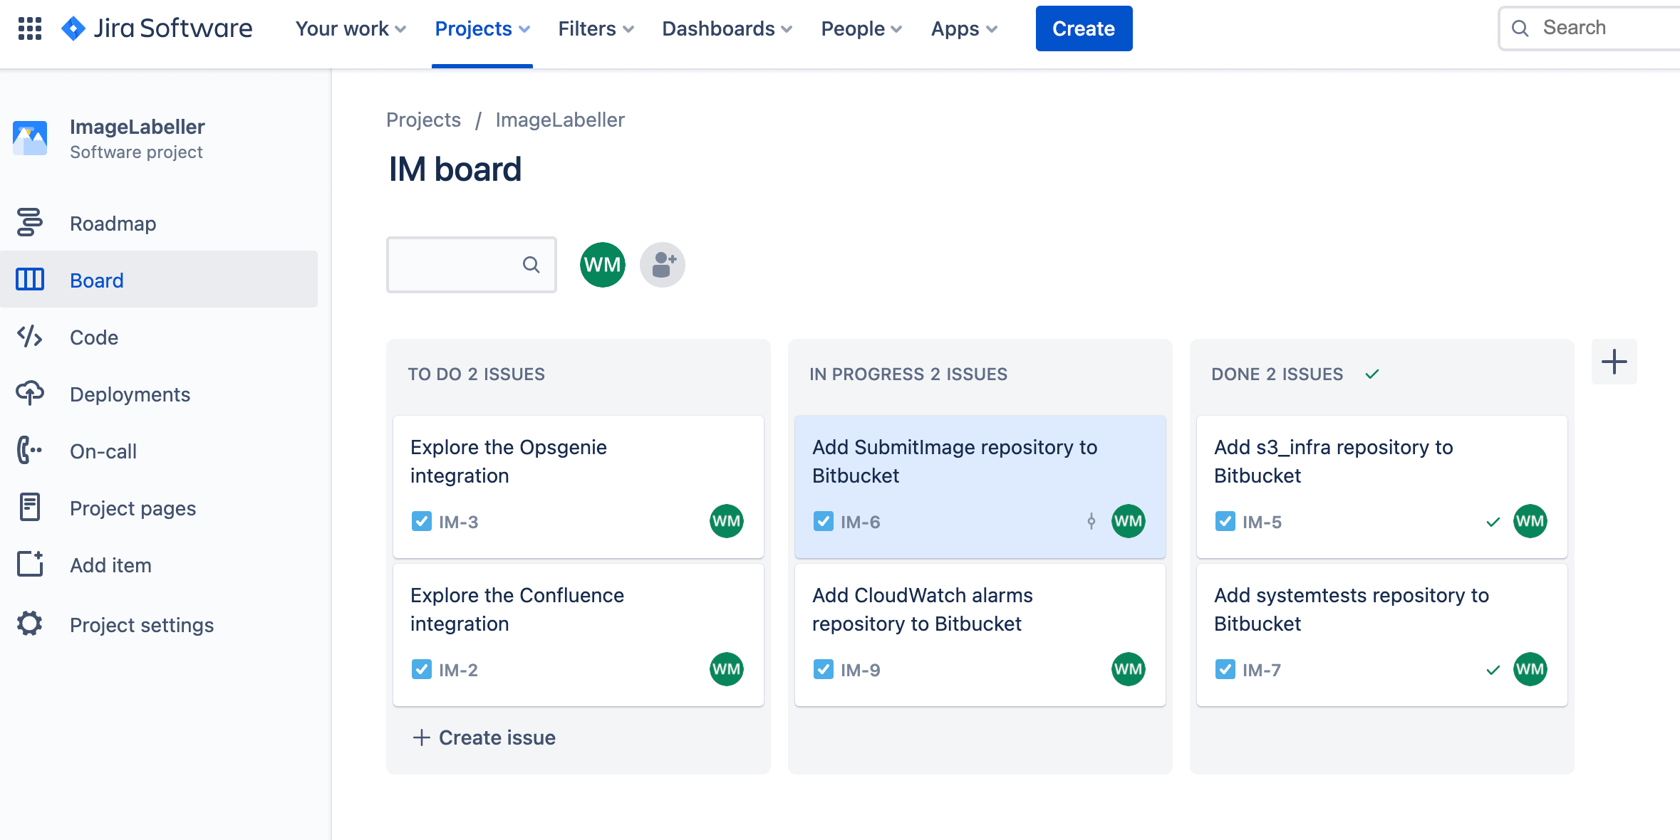The height and width of the screenshot is (840, 1680).
Task: Click the Board icon in sidebar
Action: click(x=29, y=280)
